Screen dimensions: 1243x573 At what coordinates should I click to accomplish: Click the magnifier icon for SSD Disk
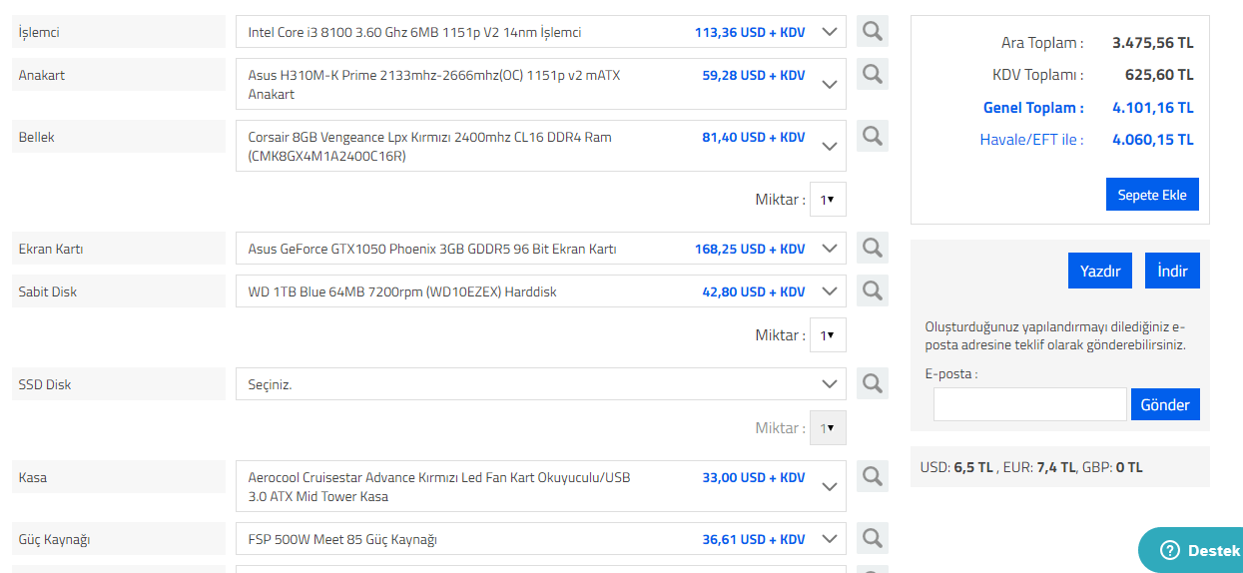tap(873, 383)
